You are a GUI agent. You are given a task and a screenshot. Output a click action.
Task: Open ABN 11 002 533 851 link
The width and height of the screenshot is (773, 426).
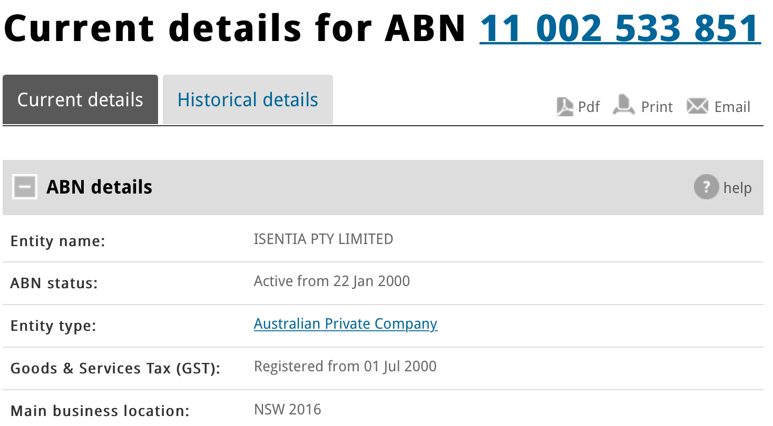(620, 28)
